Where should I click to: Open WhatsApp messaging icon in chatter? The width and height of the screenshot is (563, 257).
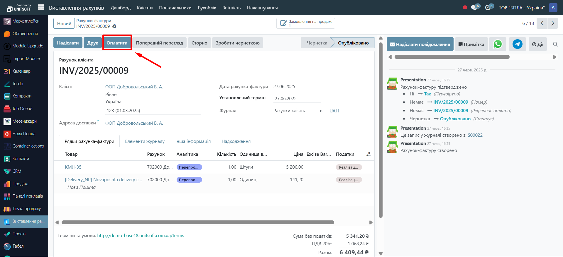(498, 44)
